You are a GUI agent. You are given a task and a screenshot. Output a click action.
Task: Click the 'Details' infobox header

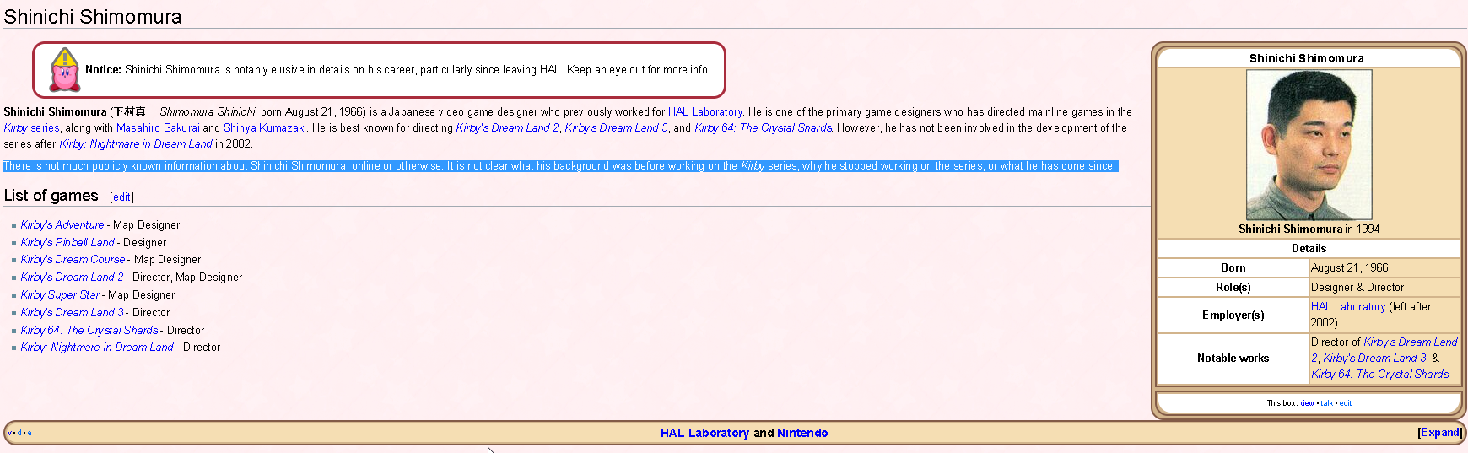tap(1309, 248)
